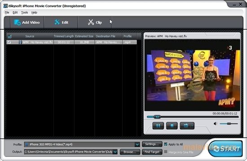The image size is (247, 161).
Task: Uncheck the APM Ho Haveu vist.flv row checkbox
Action: pyautogui.click(x=9, y=42)
